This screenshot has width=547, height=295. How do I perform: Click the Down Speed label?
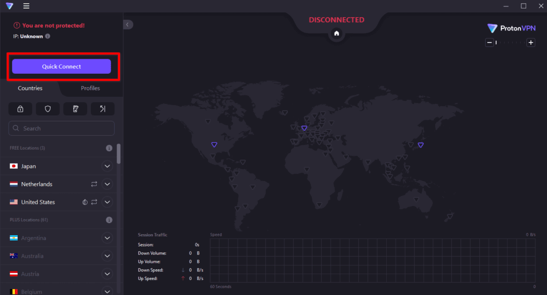pyautogui.click(x=150, y=270)
